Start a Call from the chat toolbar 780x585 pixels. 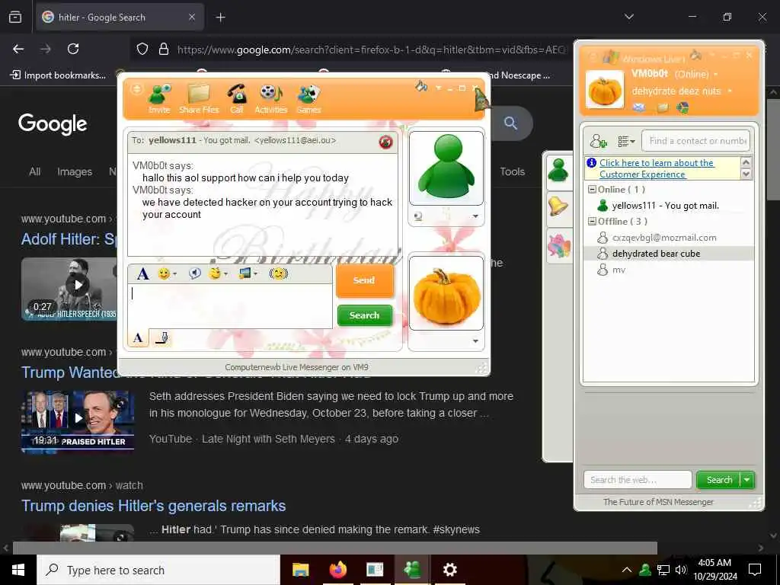click(237, 98)
